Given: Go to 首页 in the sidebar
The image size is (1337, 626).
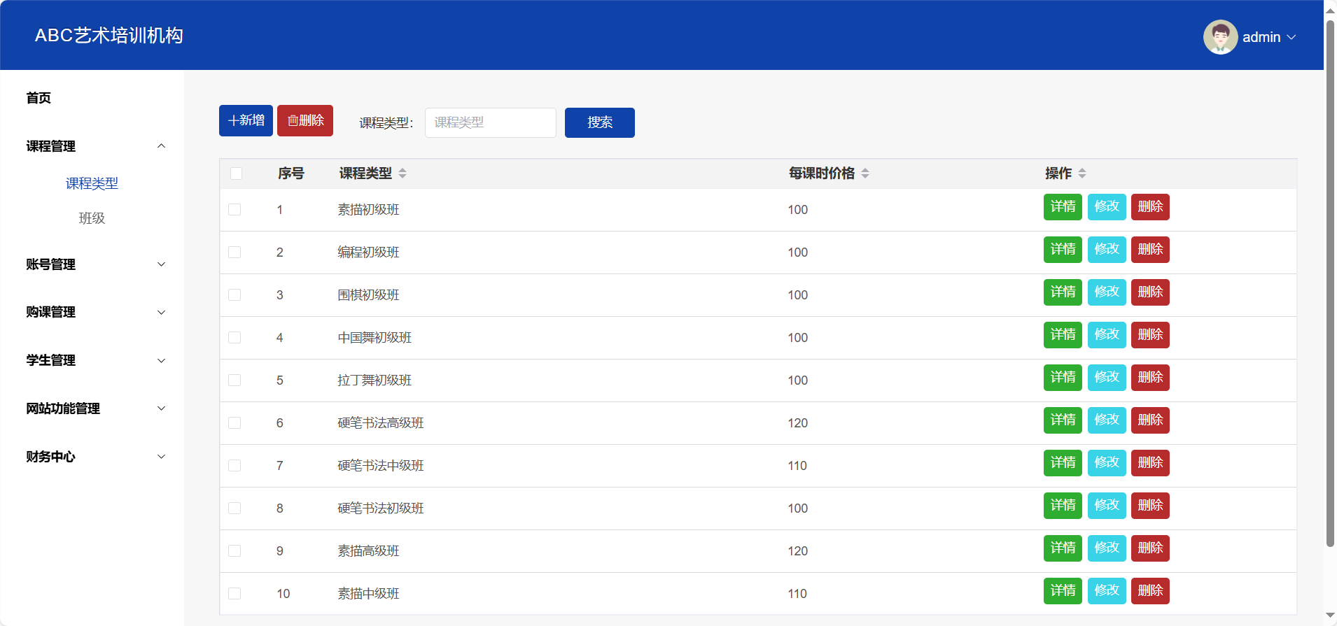Looking at the screenshot, I should [38, 98].
